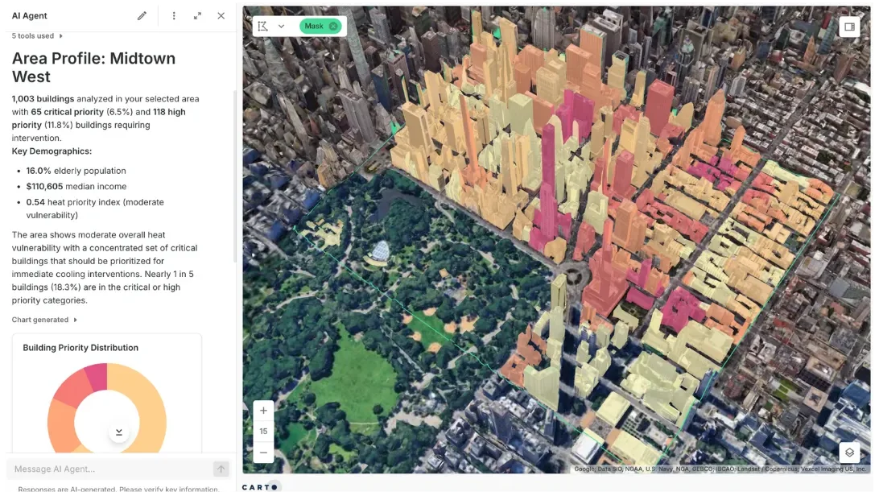Expand the '5 tools used' disclosure
The image size is (879, 496).
coord(37,36)
